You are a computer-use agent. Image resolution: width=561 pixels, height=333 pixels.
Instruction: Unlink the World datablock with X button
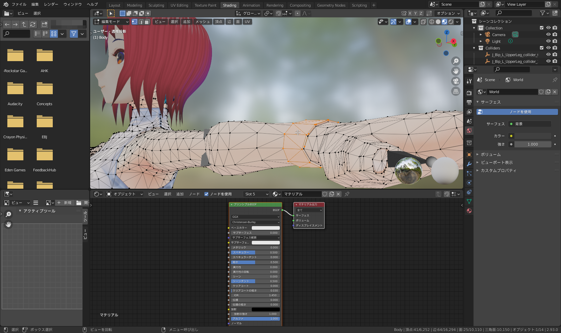point(555,92)
